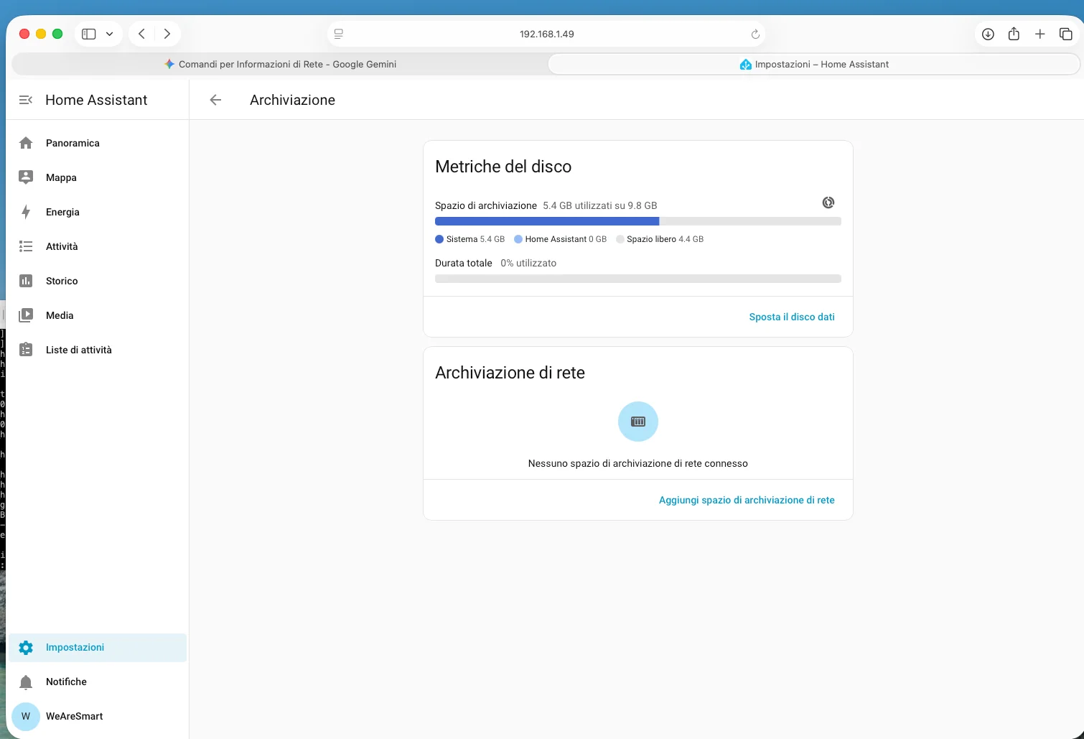
Task: Click the Durata totale progress bar
Action: [638, 279]
